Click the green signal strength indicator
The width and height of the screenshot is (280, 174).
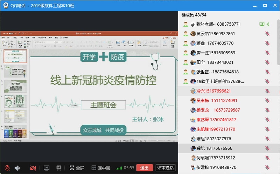click(x=119, y=168)
